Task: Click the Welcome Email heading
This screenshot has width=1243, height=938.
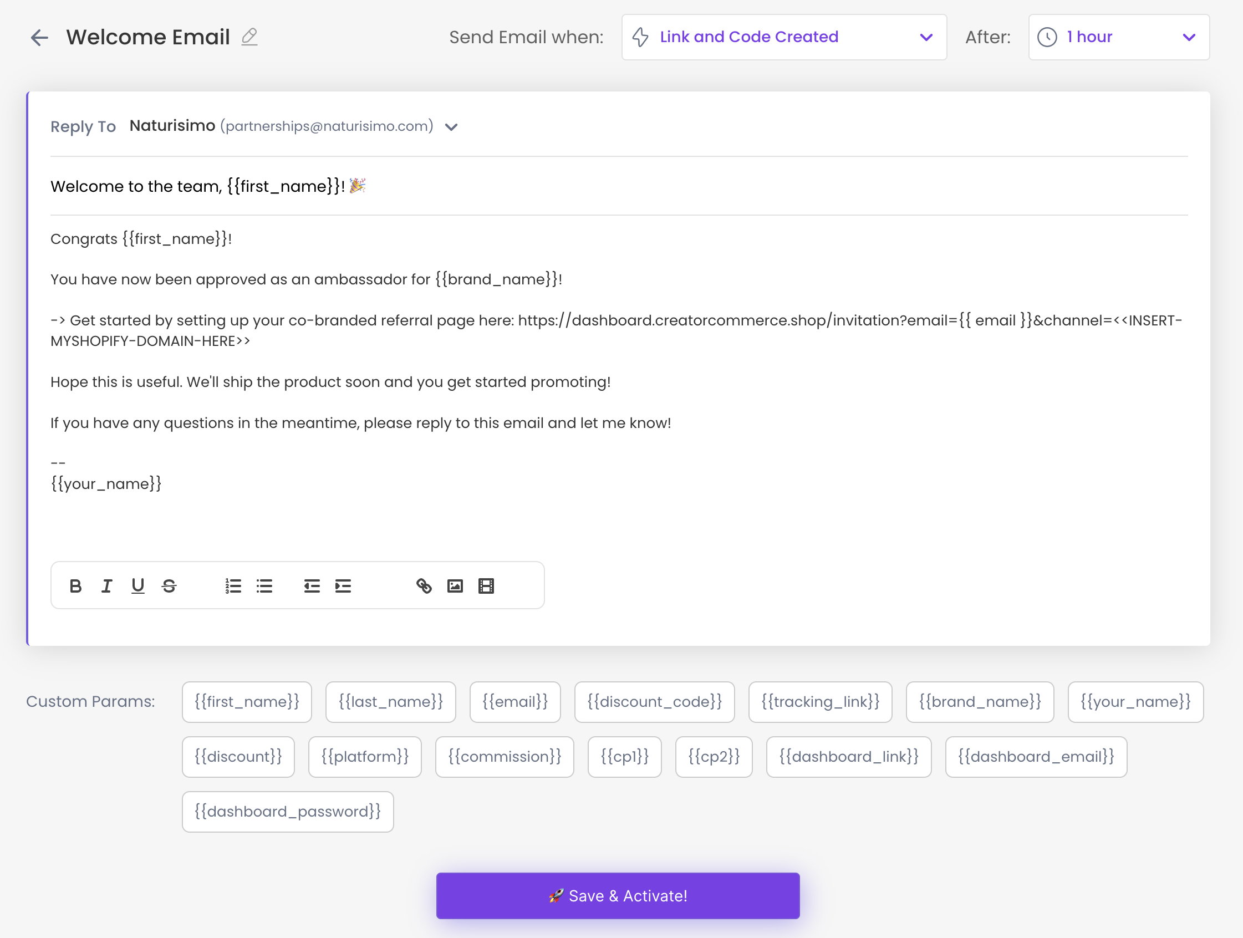Action: 149,37
